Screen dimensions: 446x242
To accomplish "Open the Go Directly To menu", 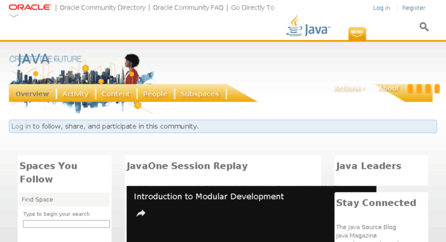I will pyautogui.click(x=253, y=7).
